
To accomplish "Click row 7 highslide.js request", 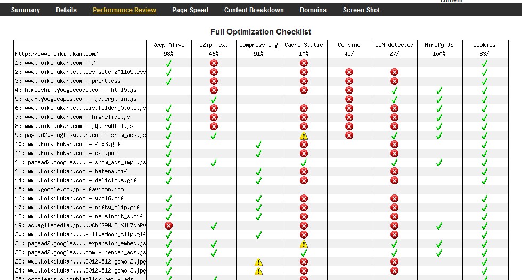I will coord(72,117).
